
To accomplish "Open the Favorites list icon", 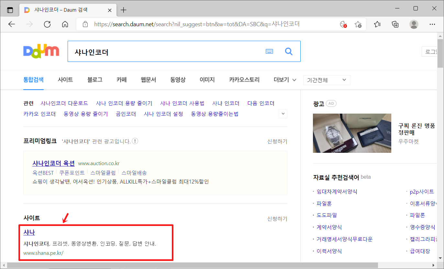I will click(377, 24).
